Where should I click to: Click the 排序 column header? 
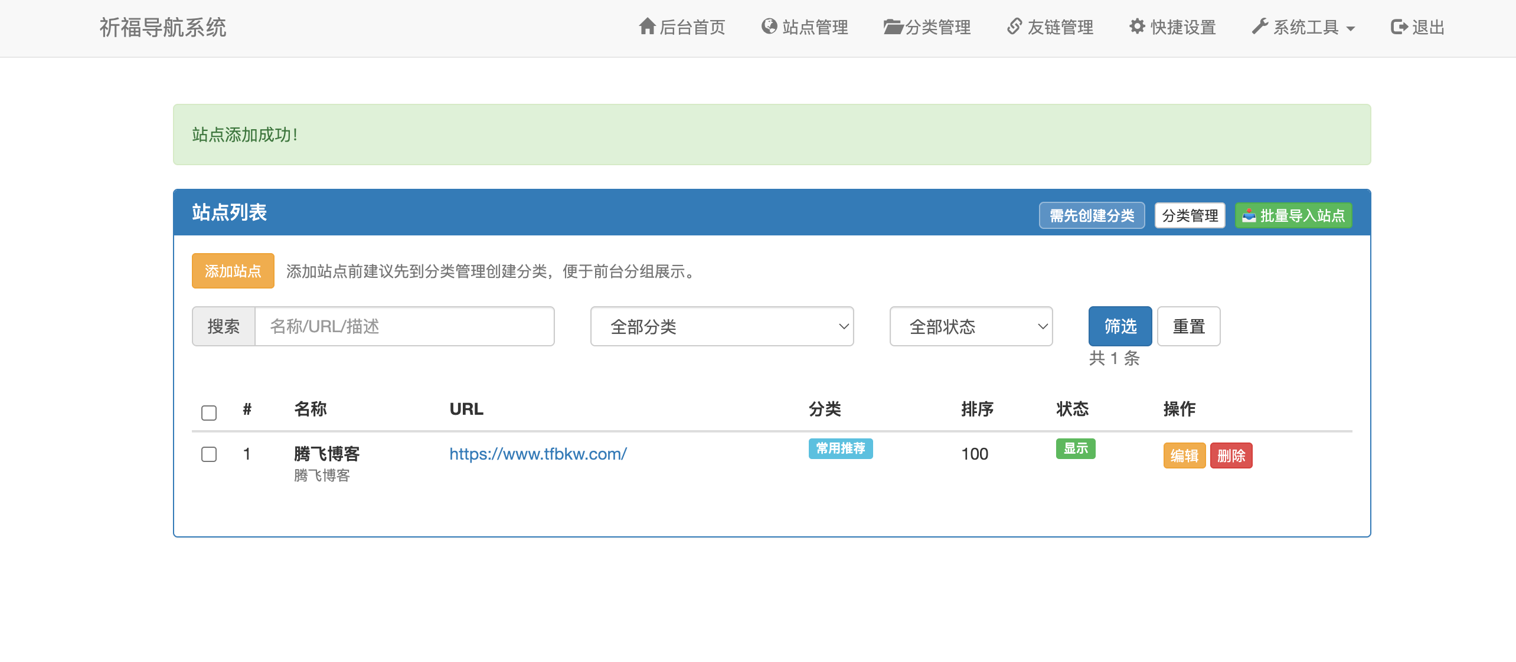[x=978, y=409]
